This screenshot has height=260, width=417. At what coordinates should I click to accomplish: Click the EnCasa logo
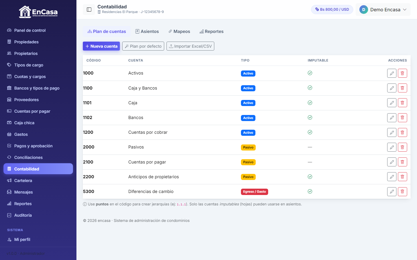click(38, 12)
